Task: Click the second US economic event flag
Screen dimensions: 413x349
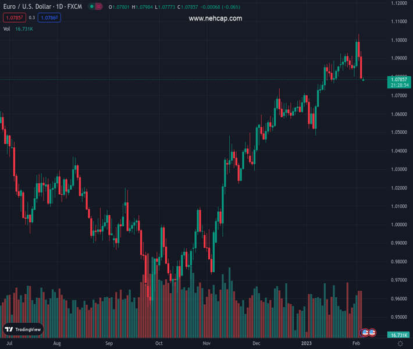Action: pos(372,332)
